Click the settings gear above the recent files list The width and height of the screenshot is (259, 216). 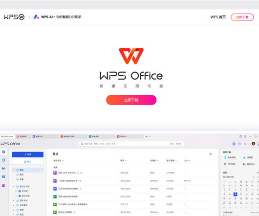pos(211,154)
